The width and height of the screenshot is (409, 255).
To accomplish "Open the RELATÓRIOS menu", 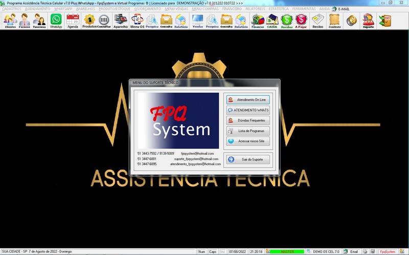I will click(x=255, y=9).
